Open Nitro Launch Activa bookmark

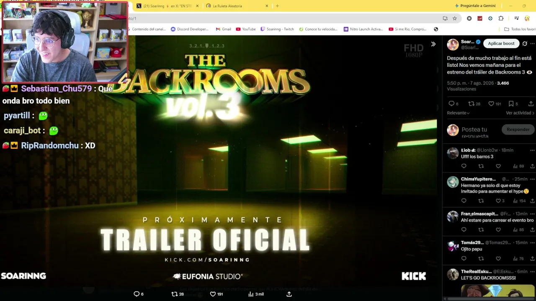click(x=363, y=29)
